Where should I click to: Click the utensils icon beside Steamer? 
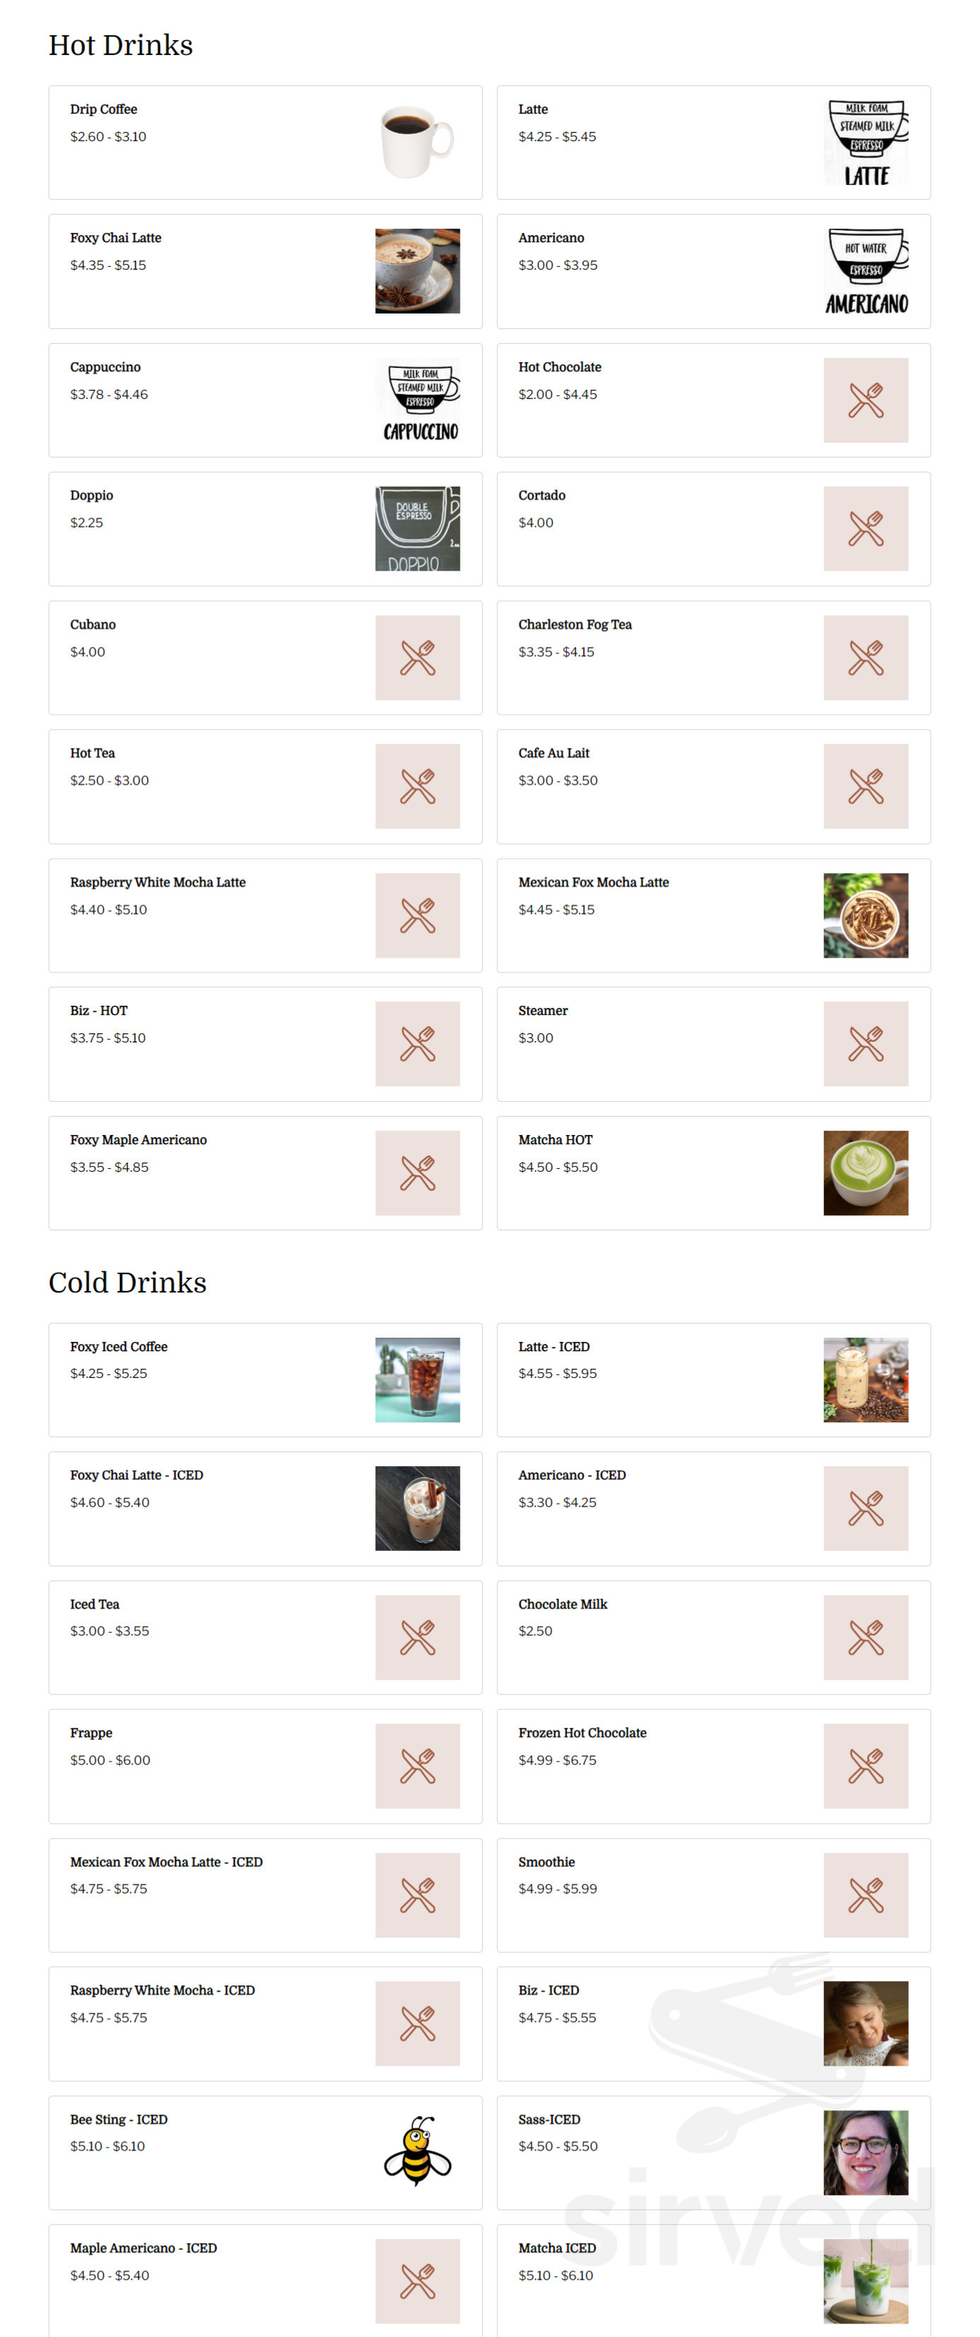[867, 1043]
